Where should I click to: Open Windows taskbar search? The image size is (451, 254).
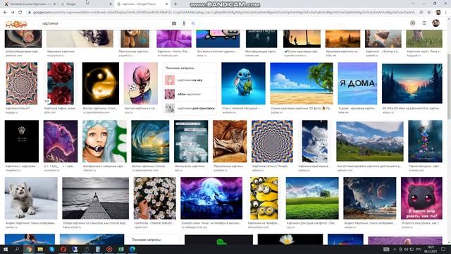(17, 249)
